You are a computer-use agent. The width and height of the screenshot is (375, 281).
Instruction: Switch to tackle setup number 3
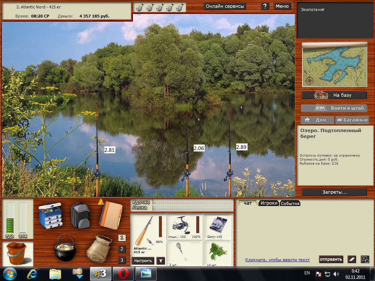click(x=122, y=260)
